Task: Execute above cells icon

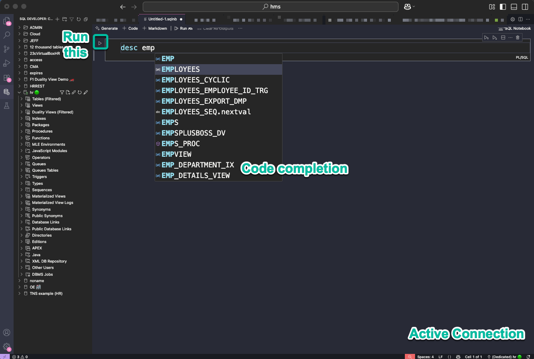Action: tap(486, 38)
